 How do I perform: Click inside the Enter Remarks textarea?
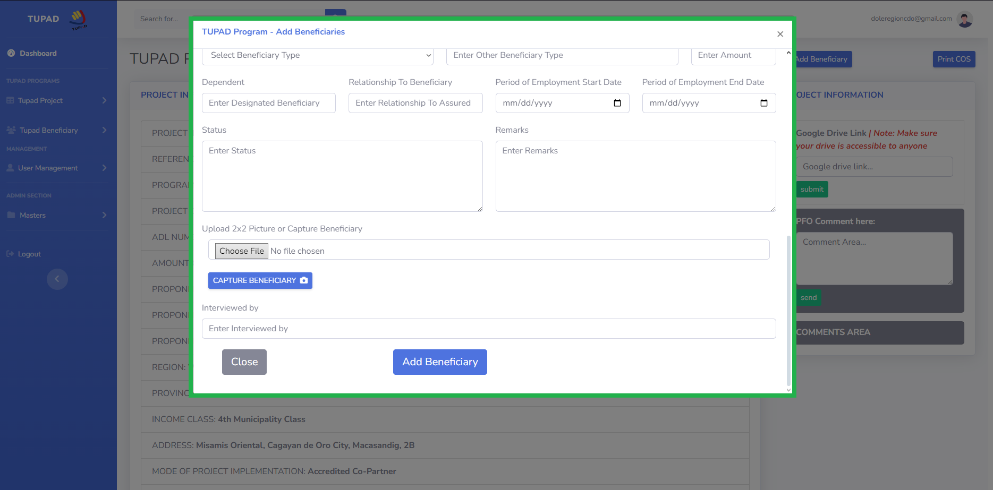(x=635, y=176)
